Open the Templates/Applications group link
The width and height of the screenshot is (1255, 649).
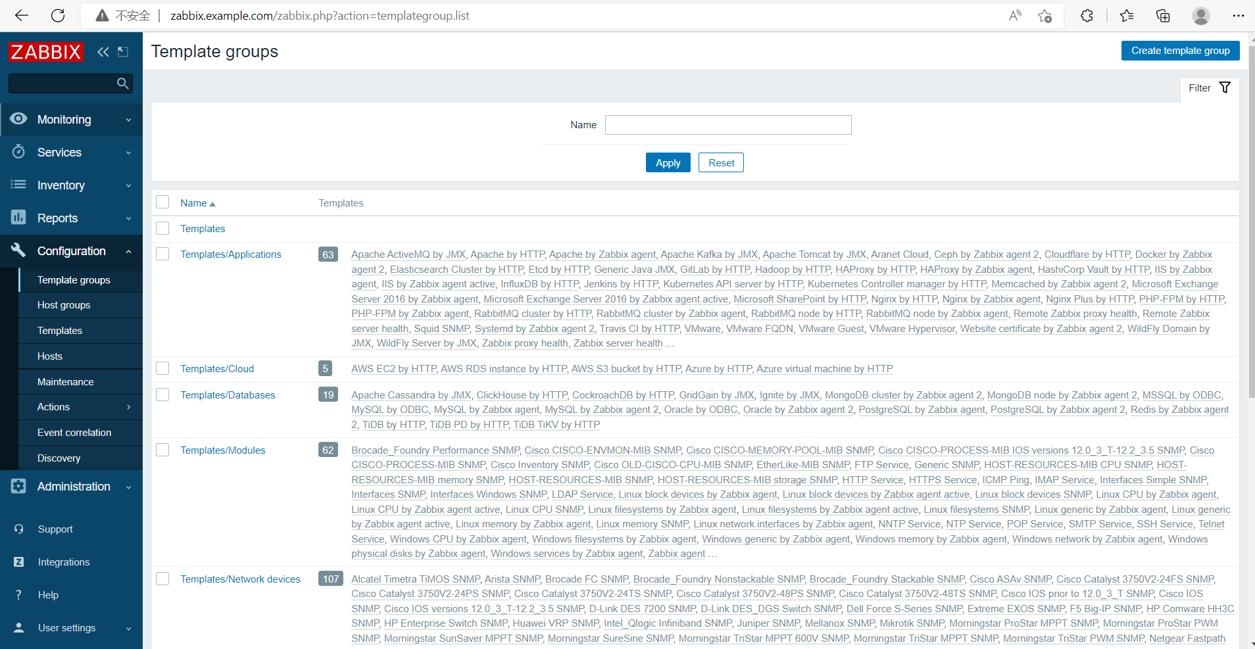click(x=231, y=254)
